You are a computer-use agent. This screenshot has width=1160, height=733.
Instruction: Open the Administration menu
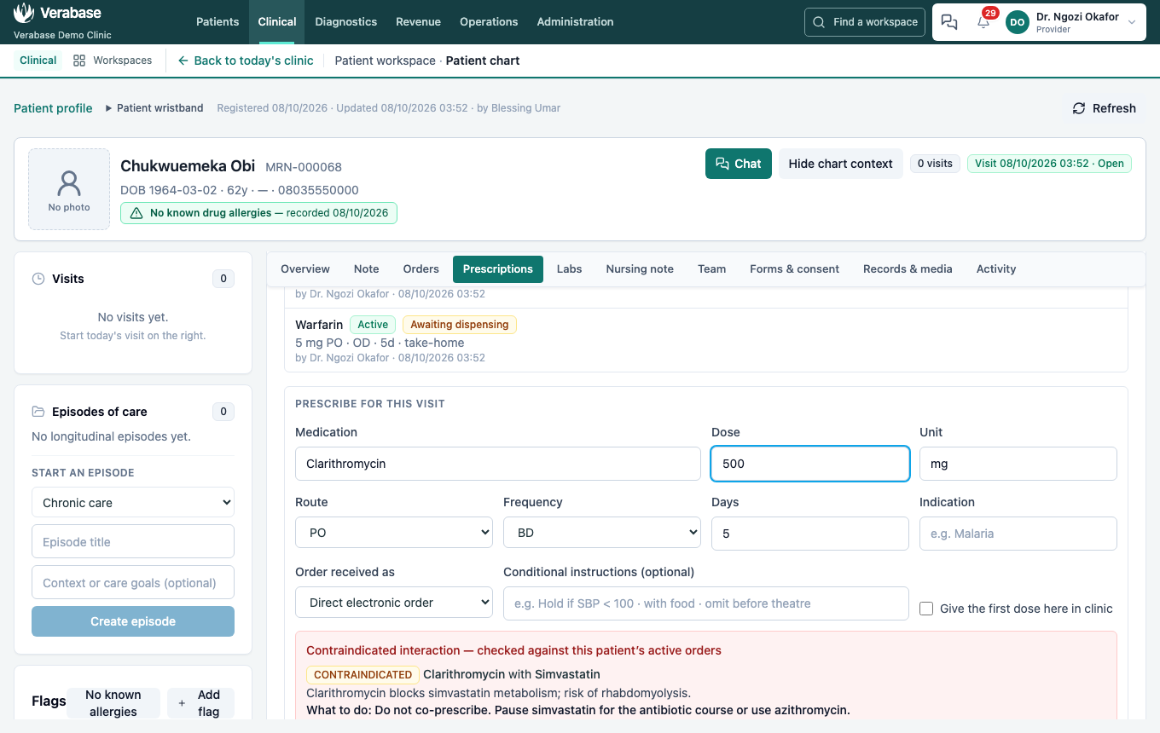[x=576, y=22]
